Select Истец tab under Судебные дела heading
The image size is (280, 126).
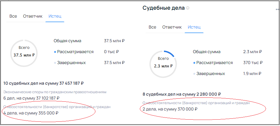click(194, 27)
